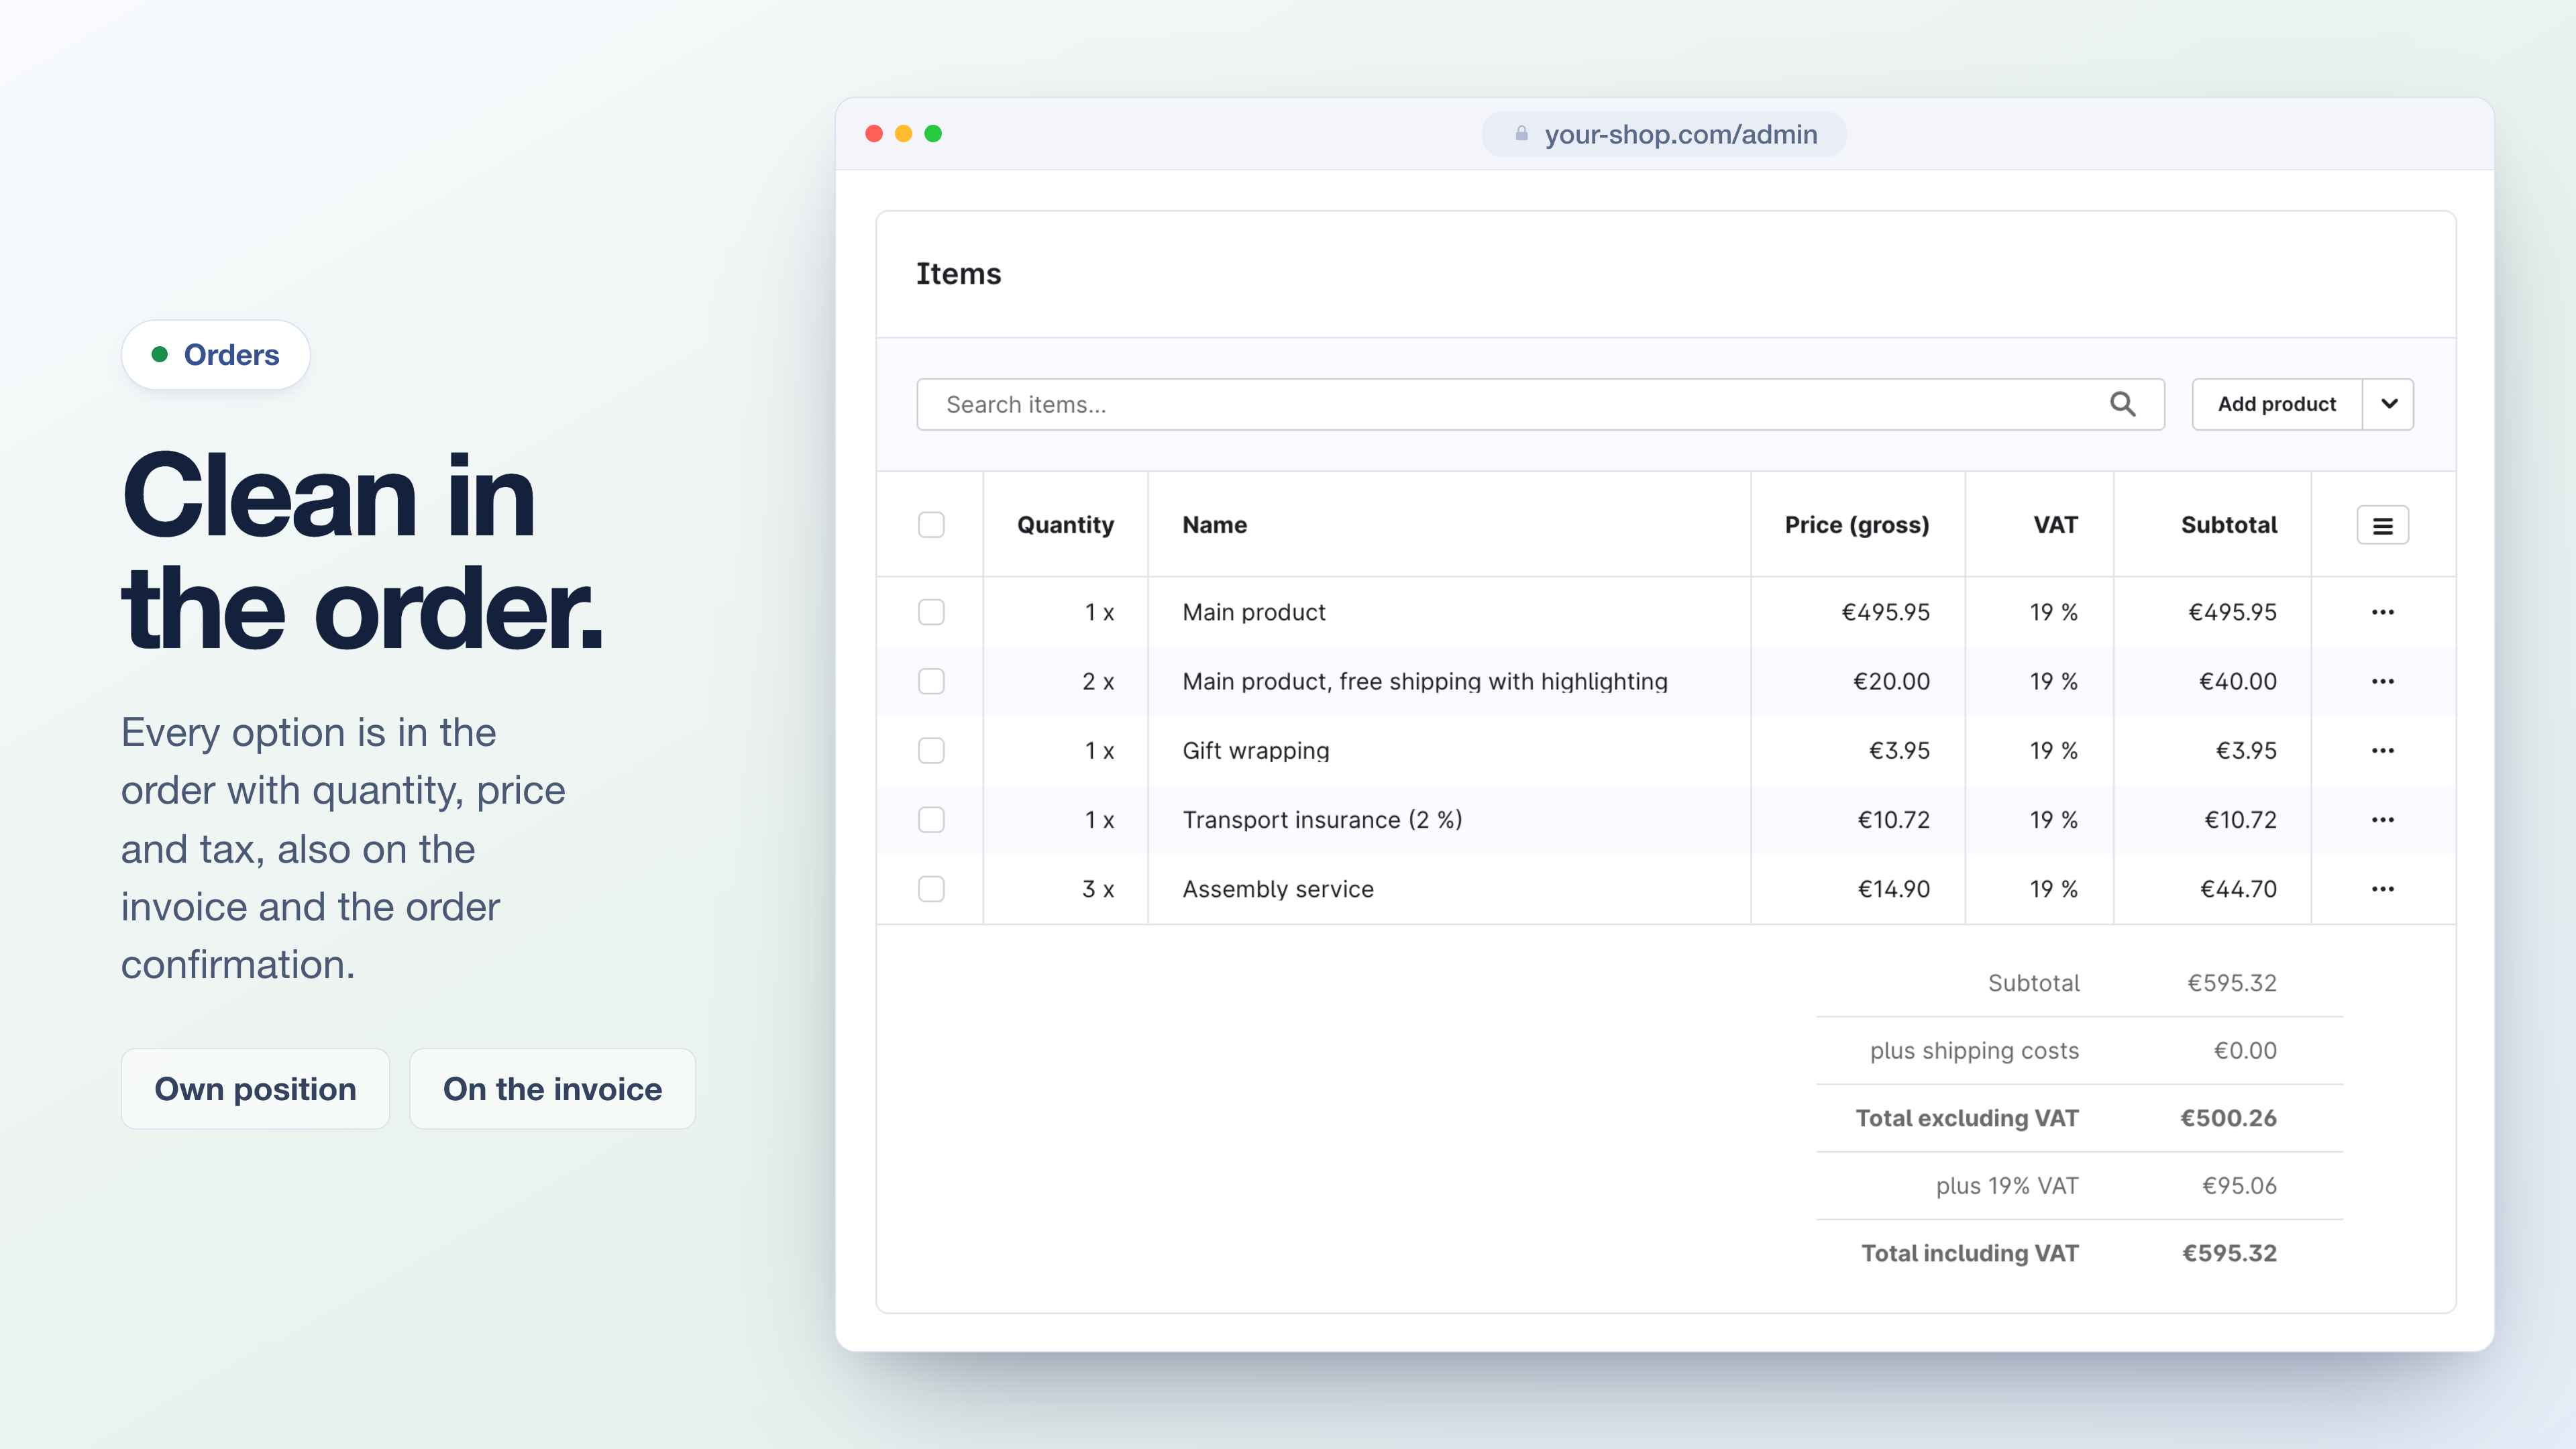
Task: Click the €95.06 VAT amount
Action: 2239,1185
